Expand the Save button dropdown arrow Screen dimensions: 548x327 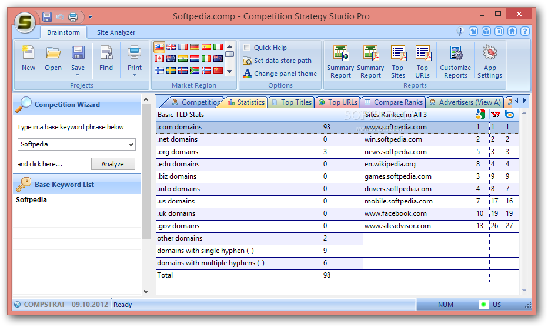click(x=78, y=75)
